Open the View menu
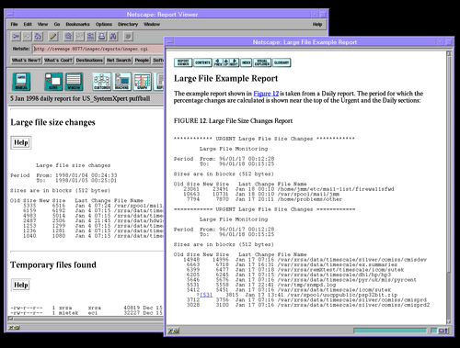Image resolution: width=460 pixels, height=348 pixels. click(x=42, y=24)
